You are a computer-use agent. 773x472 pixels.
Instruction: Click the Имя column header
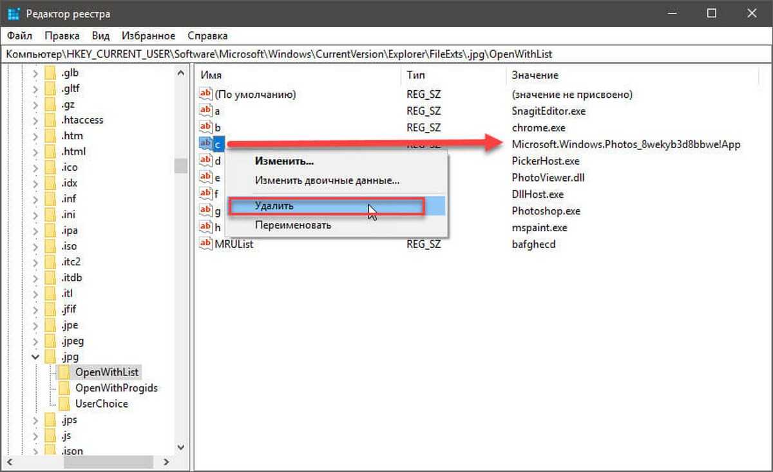click(211, 75)
